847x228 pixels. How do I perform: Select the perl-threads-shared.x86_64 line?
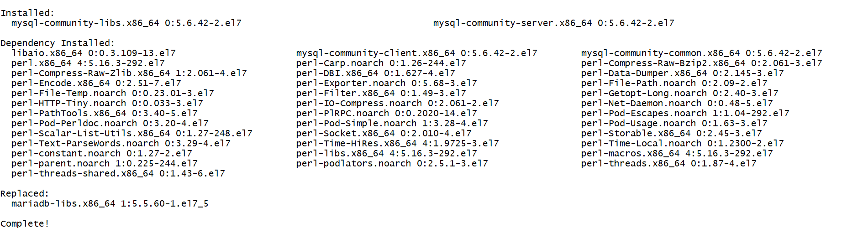coord(118,174)
